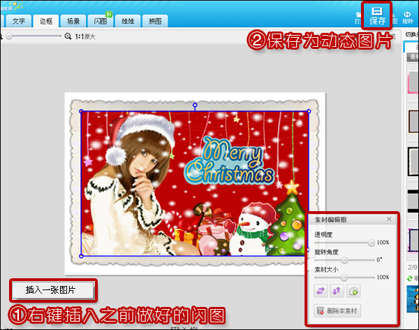
Task: Duplicate the material with copy icon
Action: pos(353,291)
